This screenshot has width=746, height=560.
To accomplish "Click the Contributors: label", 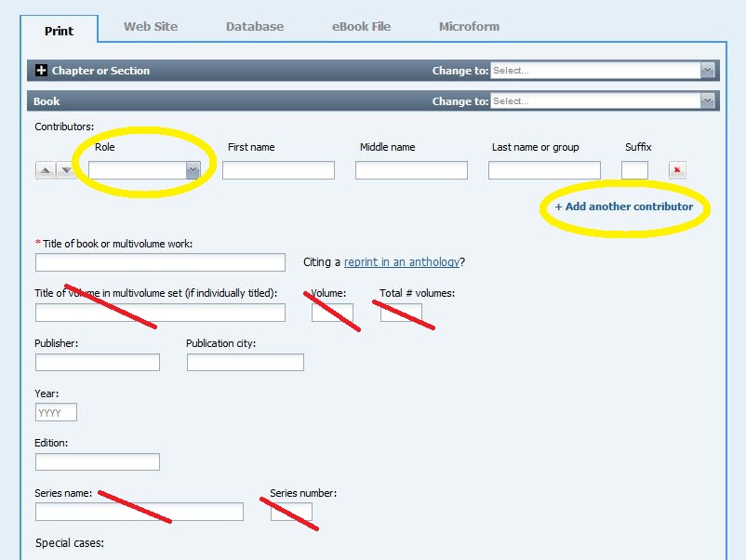I will coord(64,127).
